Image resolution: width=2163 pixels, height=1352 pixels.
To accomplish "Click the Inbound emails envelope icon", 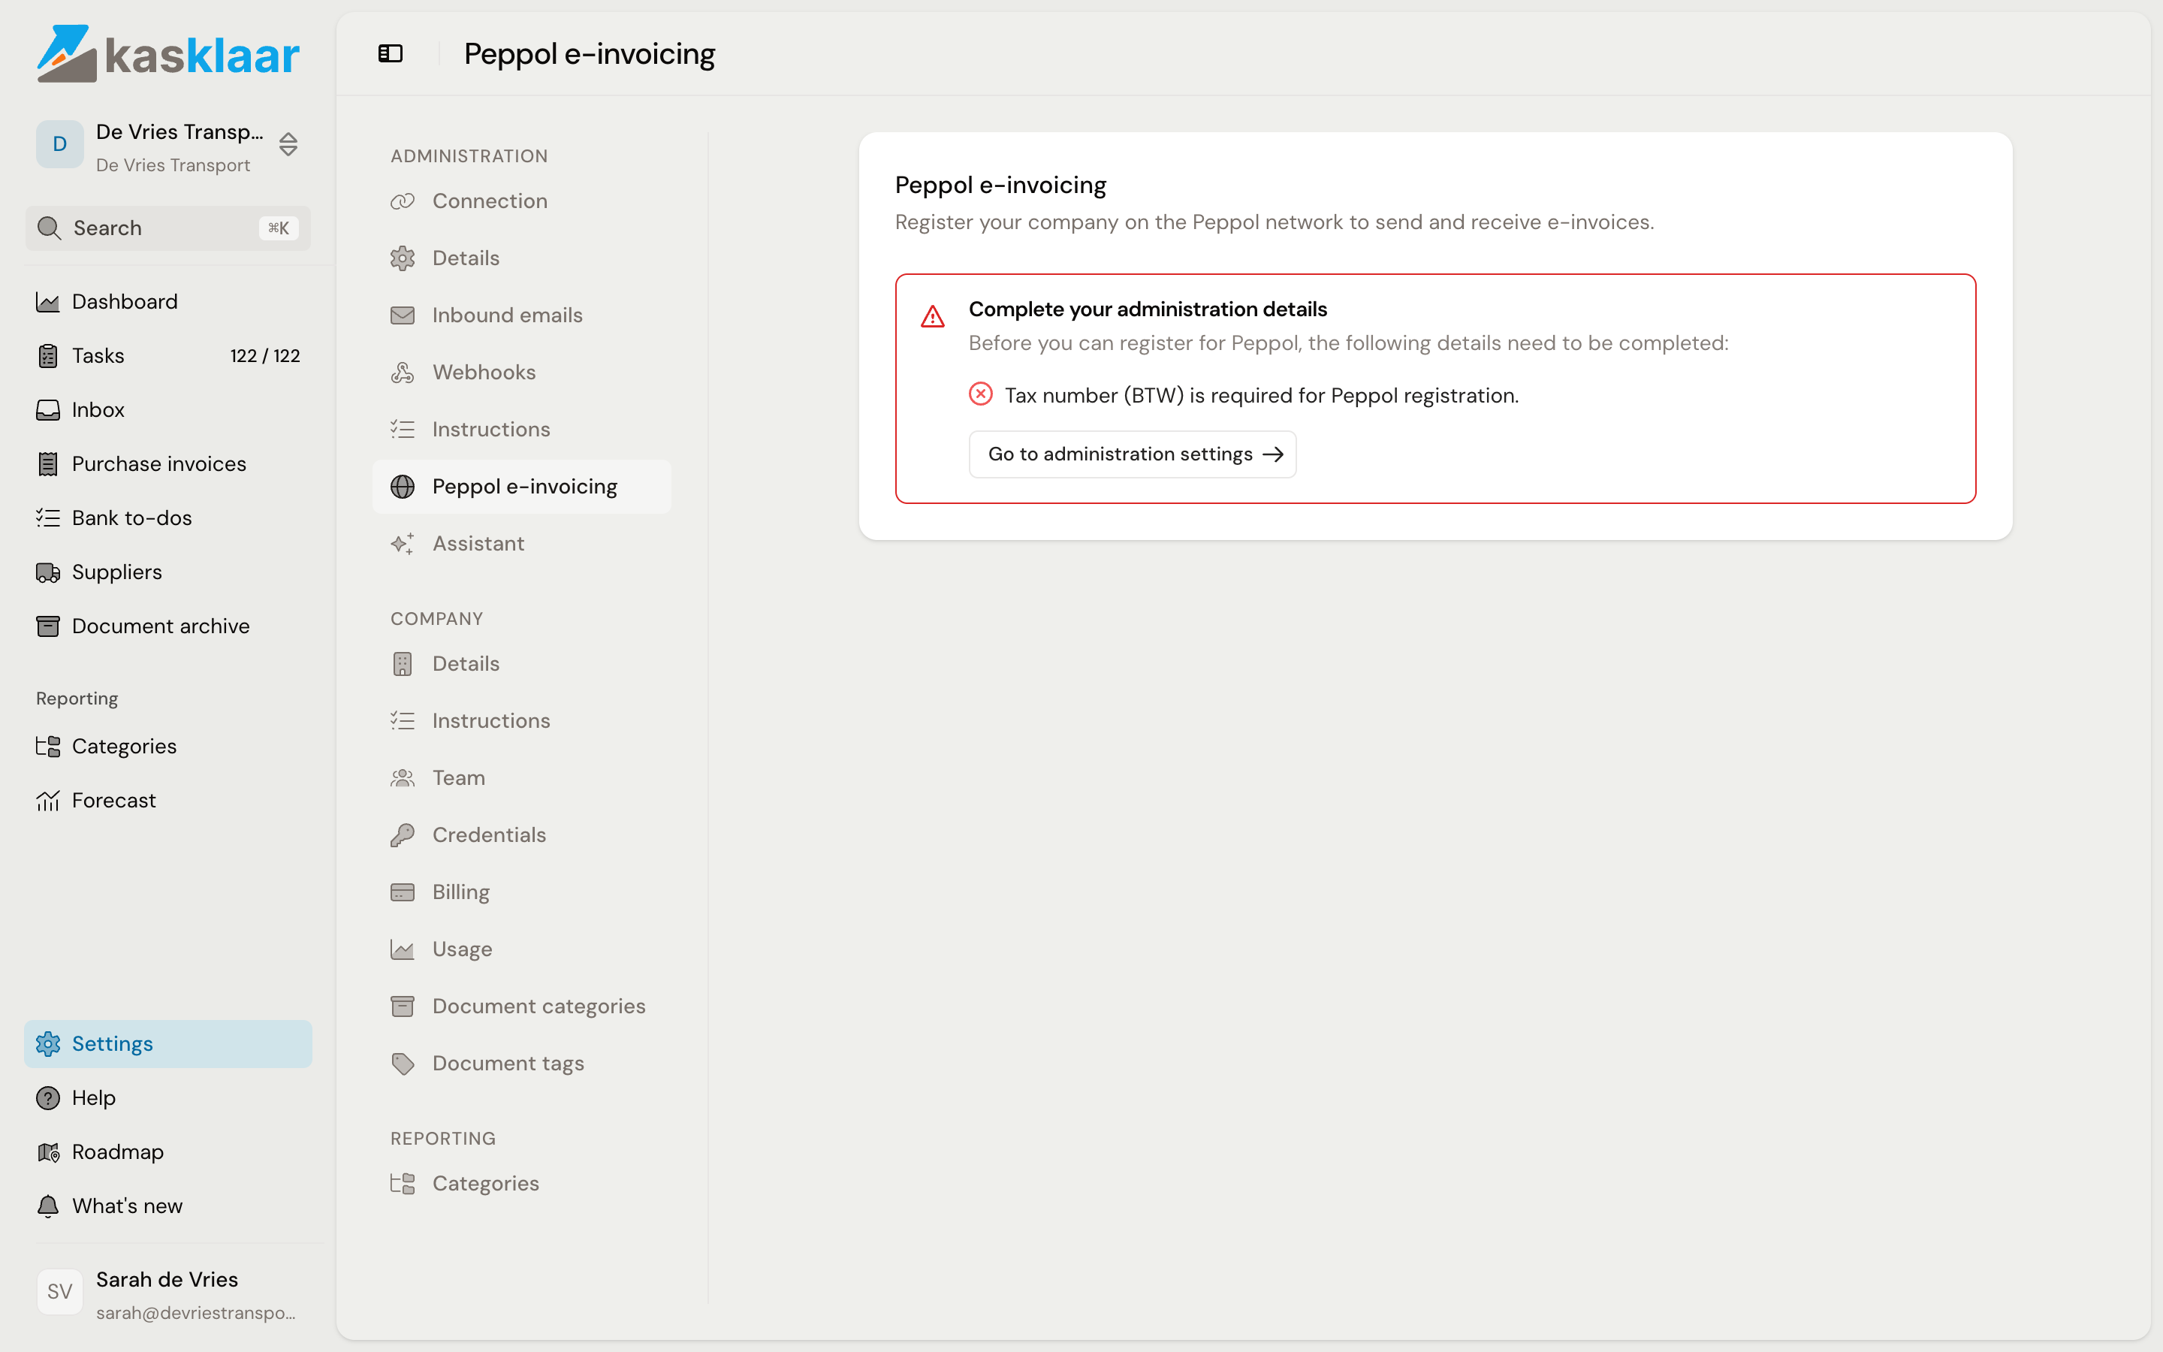I will point(403,315).
